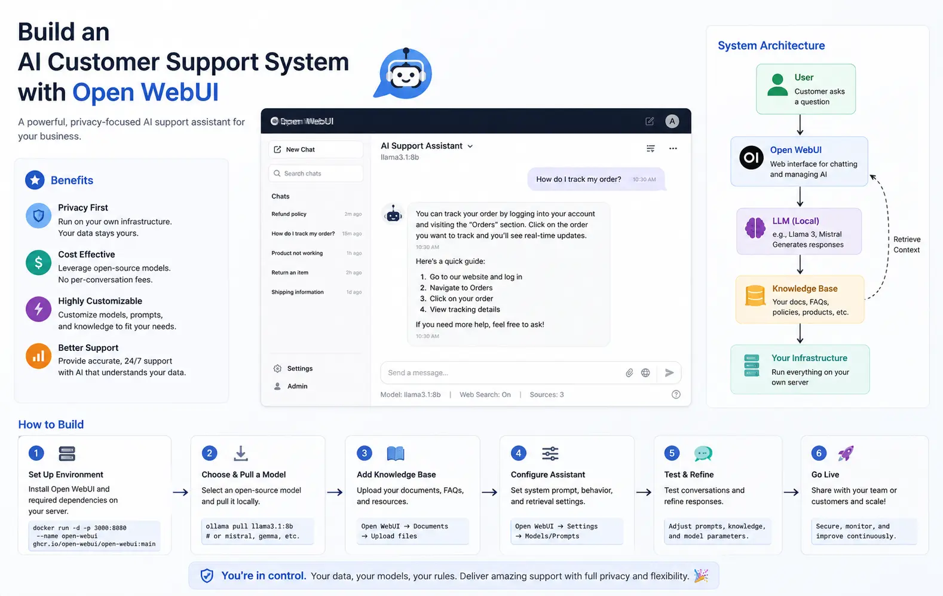The height and width of the screenshot is (596, 943).
Task: Click the 'Retrieve Context' label
Action: tap(907, 244)
